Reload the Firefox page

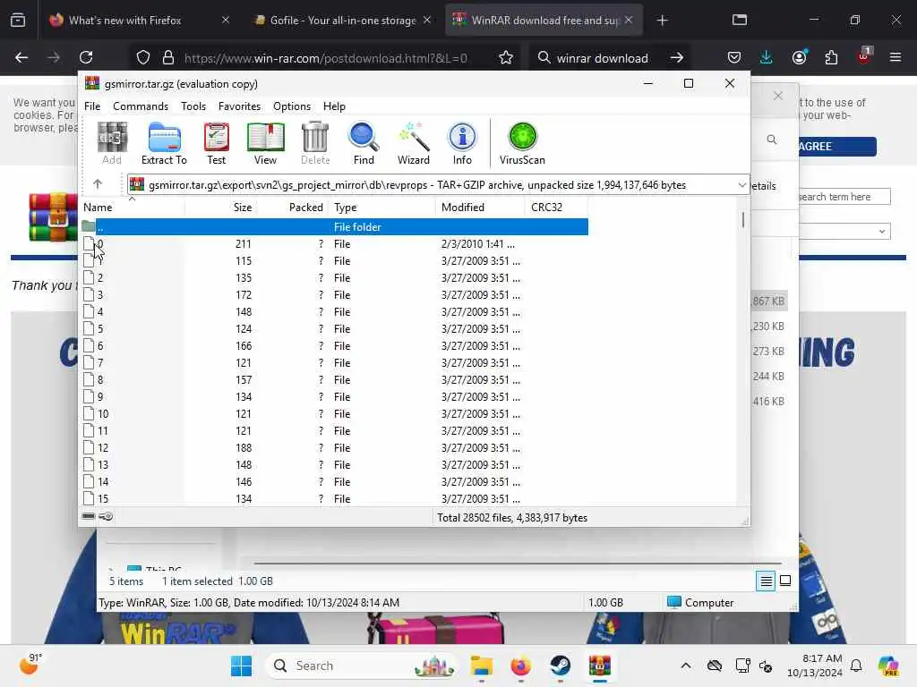[86, 57]
